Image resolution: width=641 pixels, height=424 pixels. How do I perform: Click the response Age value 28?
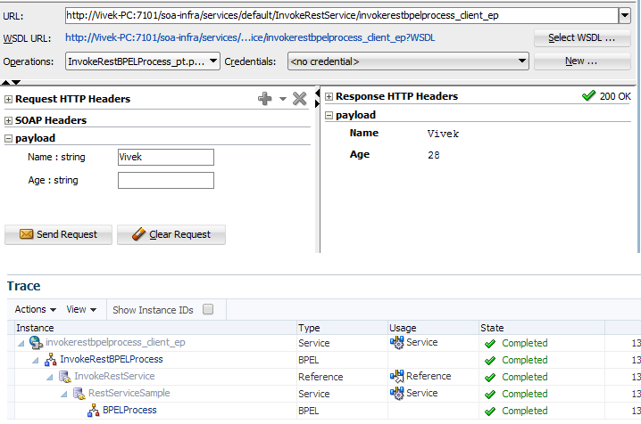click(434, 155)
